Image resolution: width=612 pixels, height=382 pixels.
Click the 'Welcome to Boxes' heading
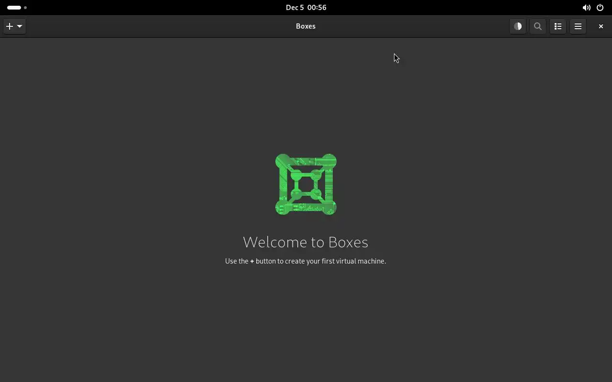coord(306,242)
